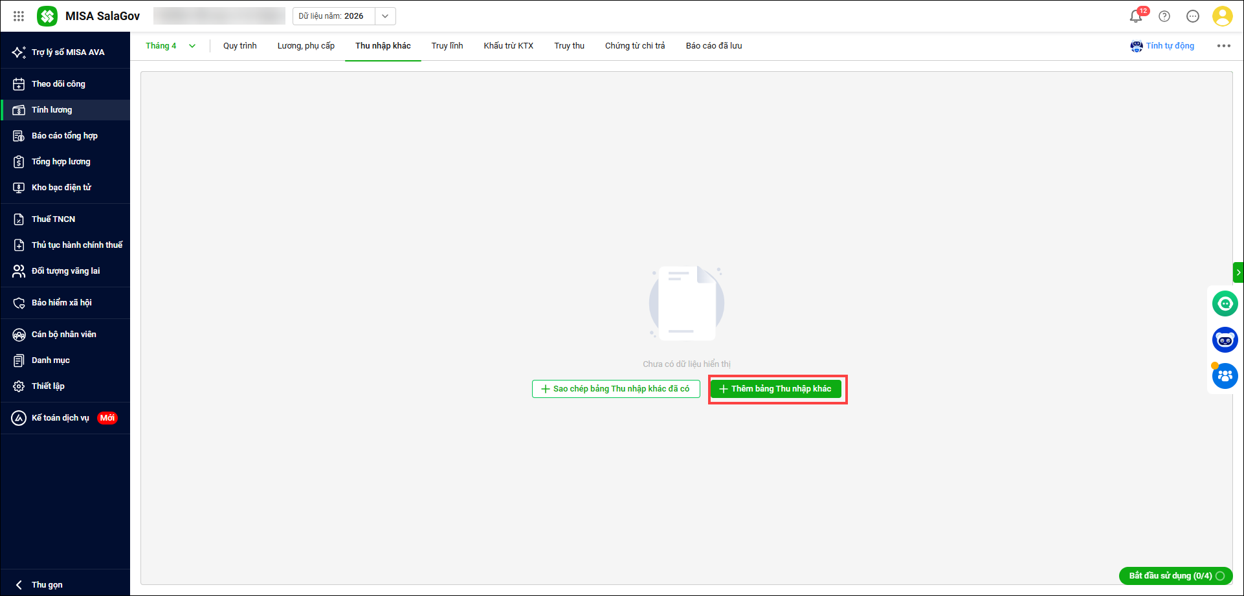The height and width of the screenshot is (596, 1244).
Task: Click Thêm bảng Thu nhập khác button
Action: pyautogui.click(x=775, y=389)
